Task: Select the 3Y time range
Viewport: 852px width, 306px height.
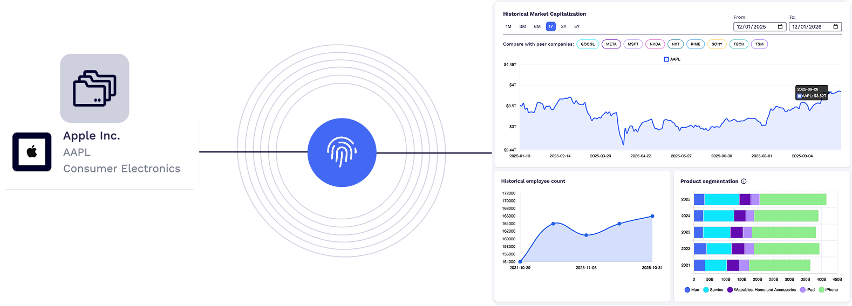Action: tap(563, 26)
